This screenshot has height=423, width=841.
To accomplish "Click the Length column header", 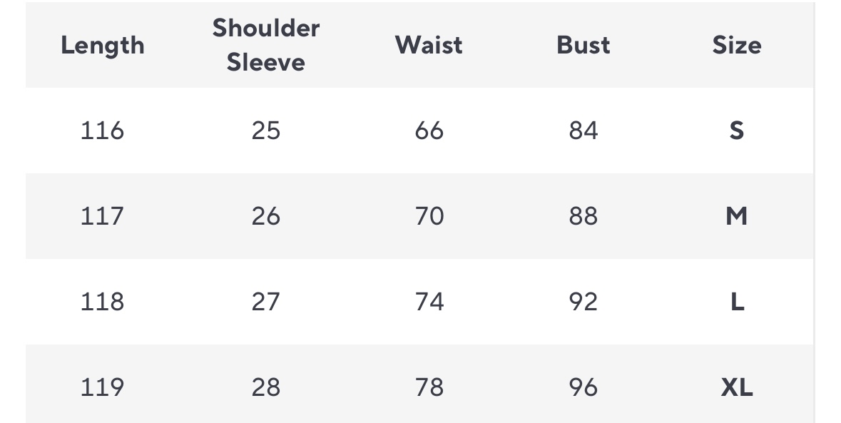I will pyautogui.click(x=102, y=45).
